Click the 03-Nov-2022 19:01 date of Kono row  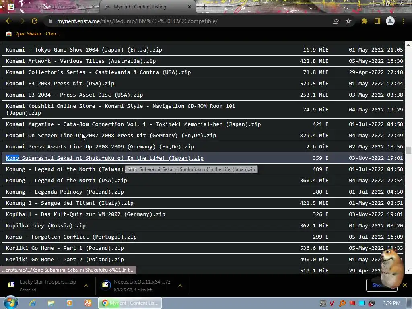pos(376,158)
